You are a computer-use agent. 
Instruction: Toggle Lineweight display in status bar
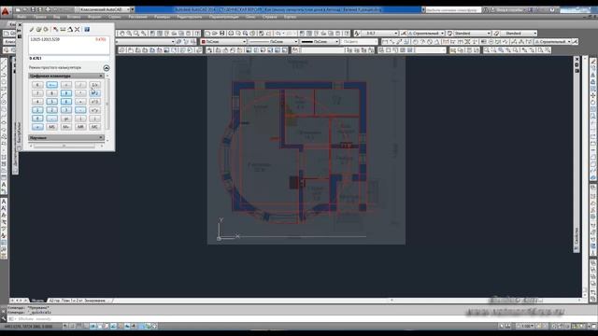134,326
